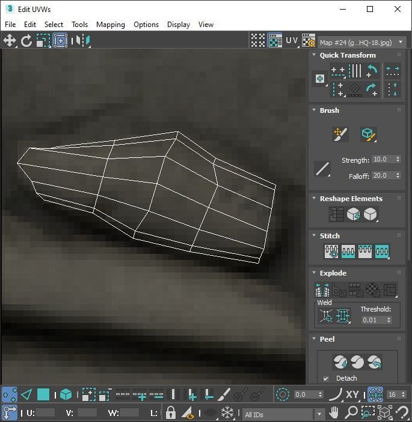Click Stitch to Target icon
Image resolution: width=412 pixels, height=422 pixels.
click(331, 252)
